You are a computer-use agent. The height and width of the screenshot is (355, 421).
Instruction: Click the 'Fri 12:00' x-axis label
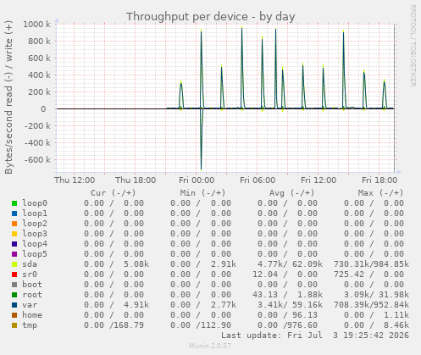point(319,180)
